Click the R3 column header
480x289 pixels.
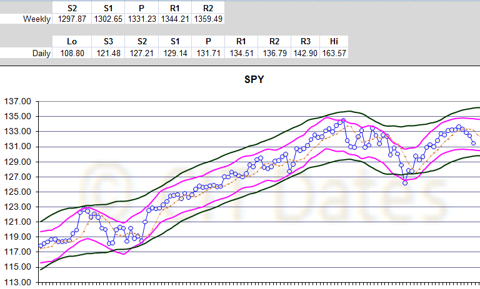coord(305,41)
